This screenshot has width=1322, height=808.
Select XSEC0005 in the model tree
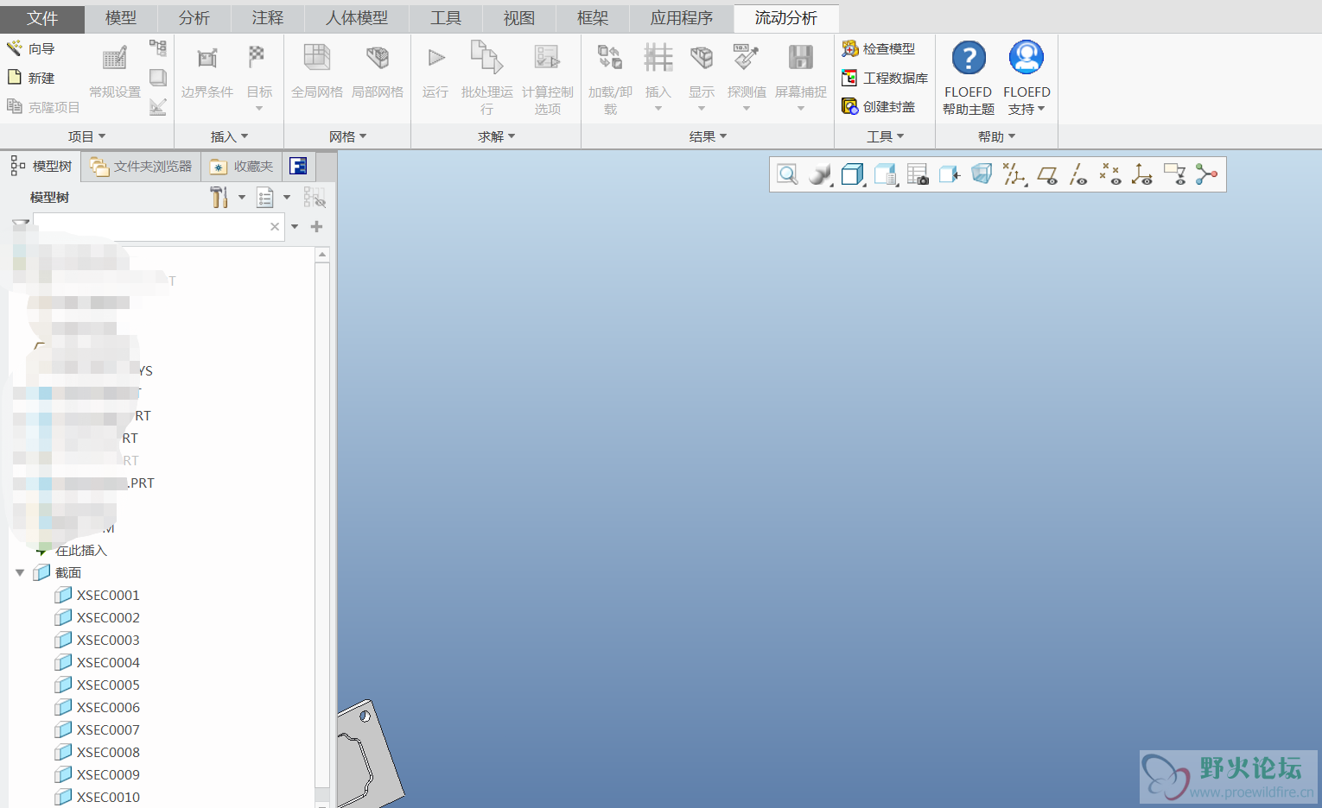click(97, 685)
